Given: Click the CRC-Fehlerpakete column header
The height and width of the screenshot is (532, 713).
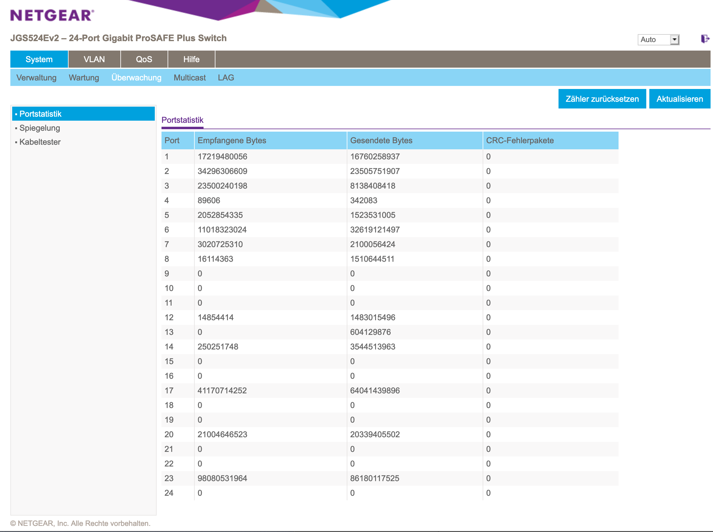Looking at the screenshot, I should pyautogui.click(x=520, y=140).
